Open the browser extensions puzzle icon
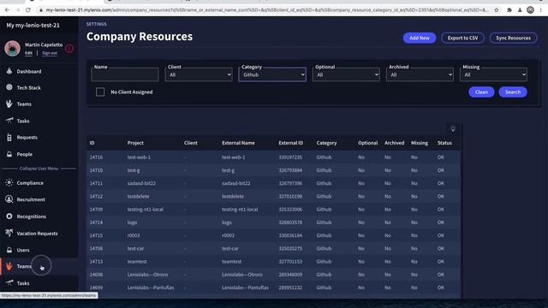This screenshot has height=308, width=548. pyautogui.click(x=509, y=9)
